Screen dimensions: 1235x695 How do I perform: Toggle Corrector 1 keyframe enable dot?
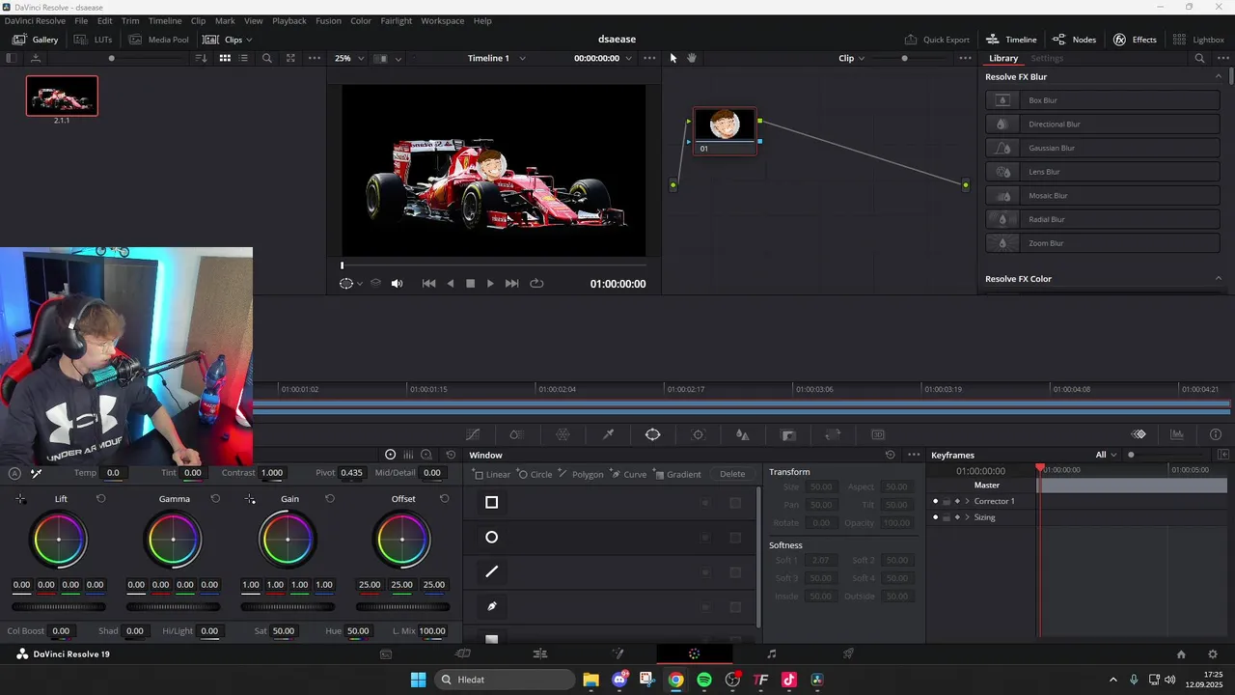[935, 501]
